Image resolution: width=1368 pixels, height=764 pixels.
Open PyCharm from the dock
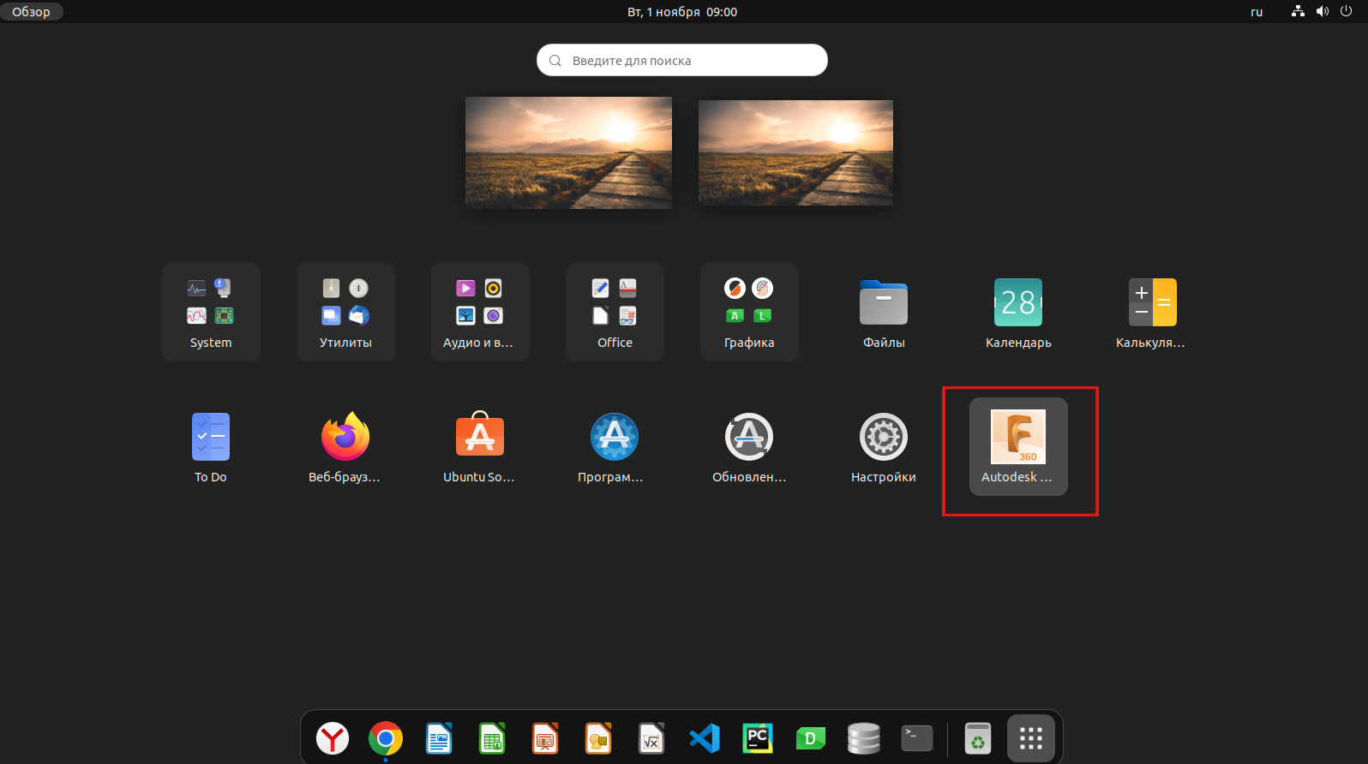pos(758,738)
